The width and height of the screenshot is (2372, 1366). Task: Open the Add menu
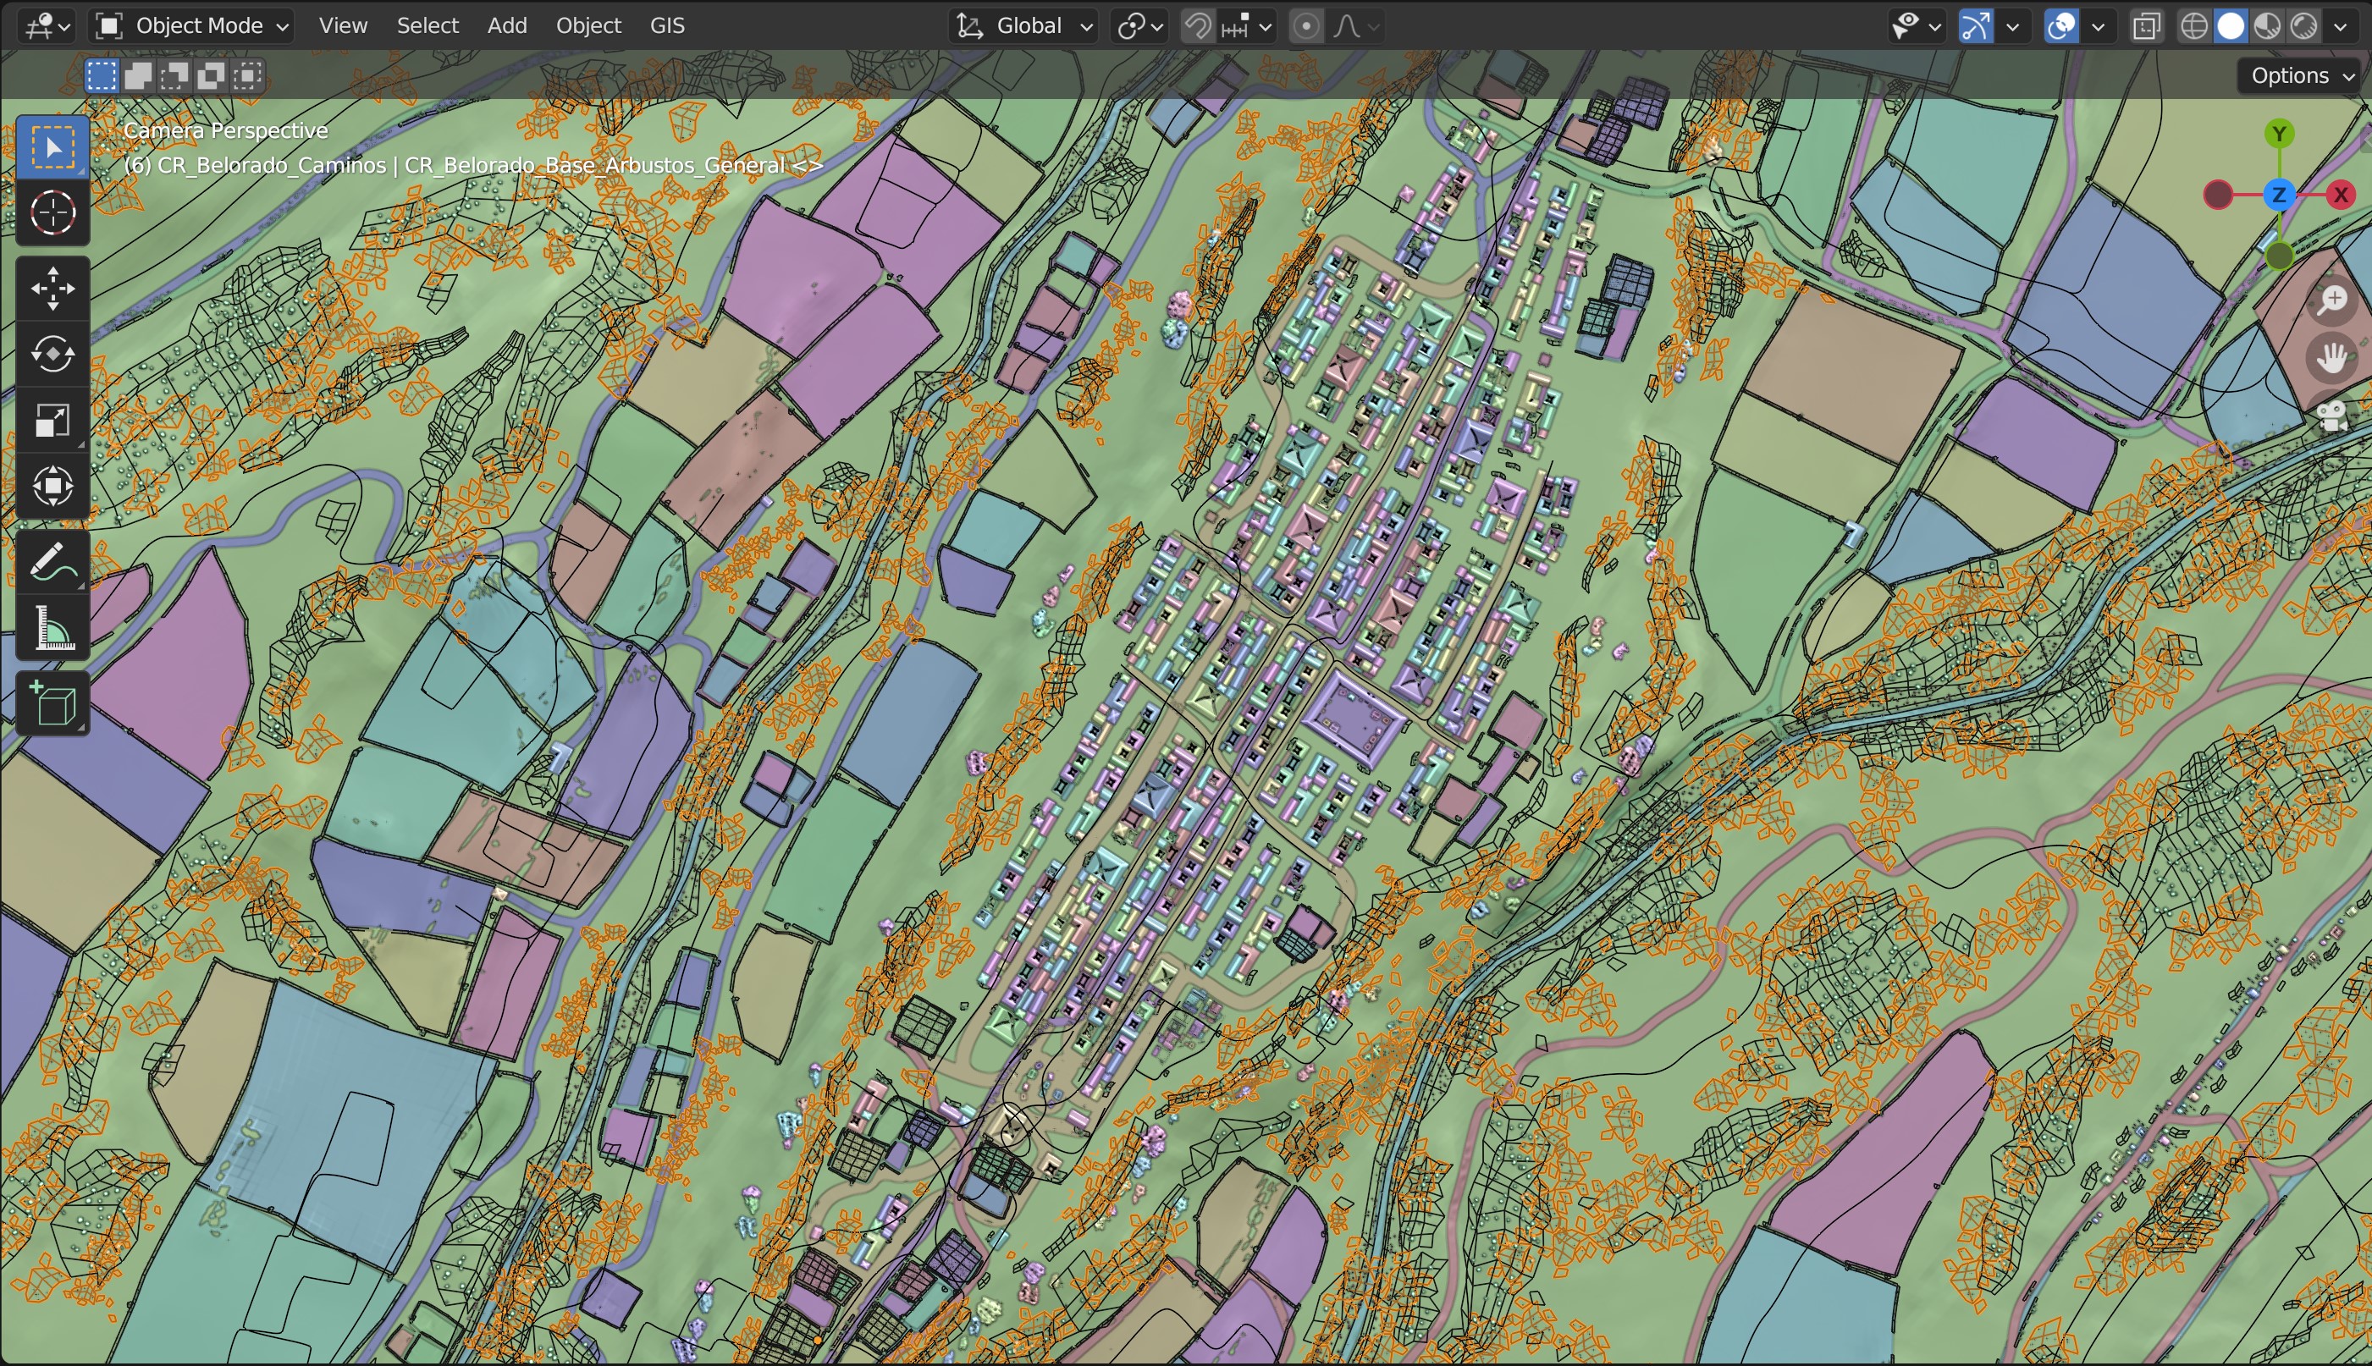tap(507, 26)
